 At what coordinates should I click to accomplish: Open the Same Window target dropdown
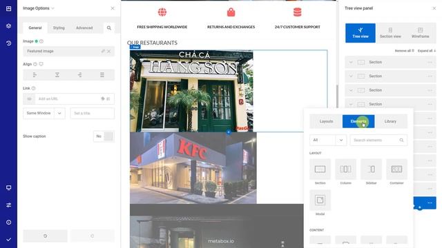tap(44, 113)
